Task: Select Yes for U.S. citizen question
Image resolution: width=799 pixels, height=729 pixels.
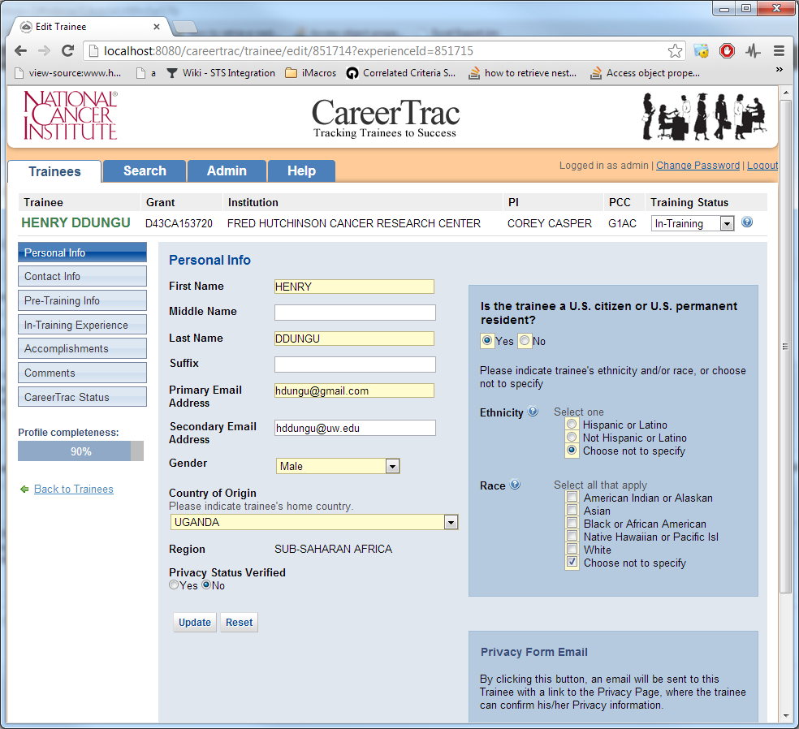Action: pos(487,340)
